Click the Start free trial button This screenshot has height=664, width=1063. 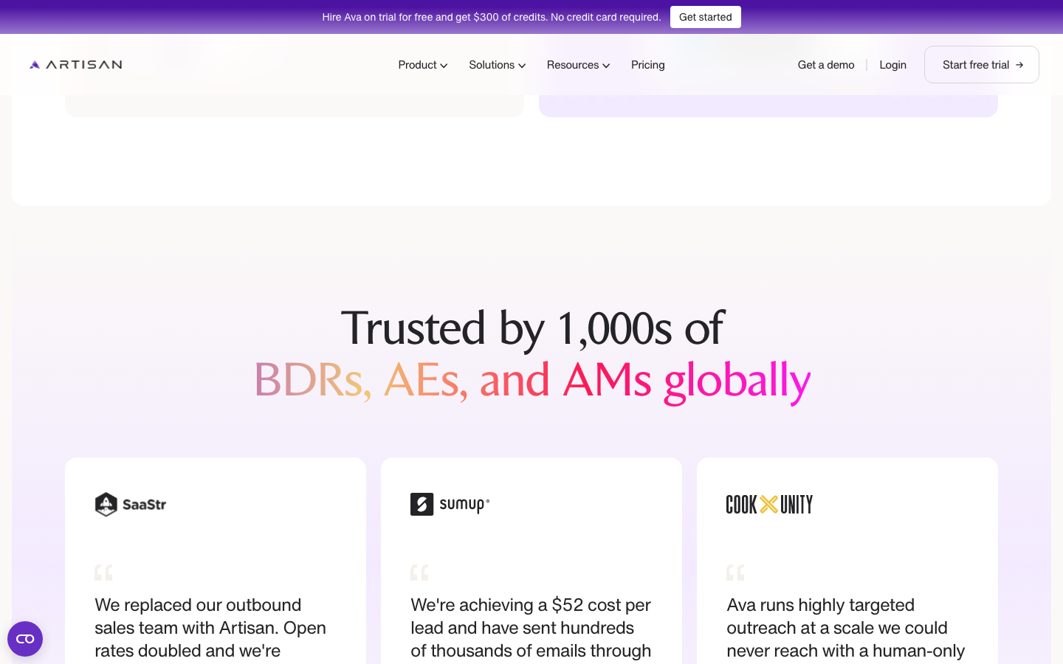tap(982, 65)
